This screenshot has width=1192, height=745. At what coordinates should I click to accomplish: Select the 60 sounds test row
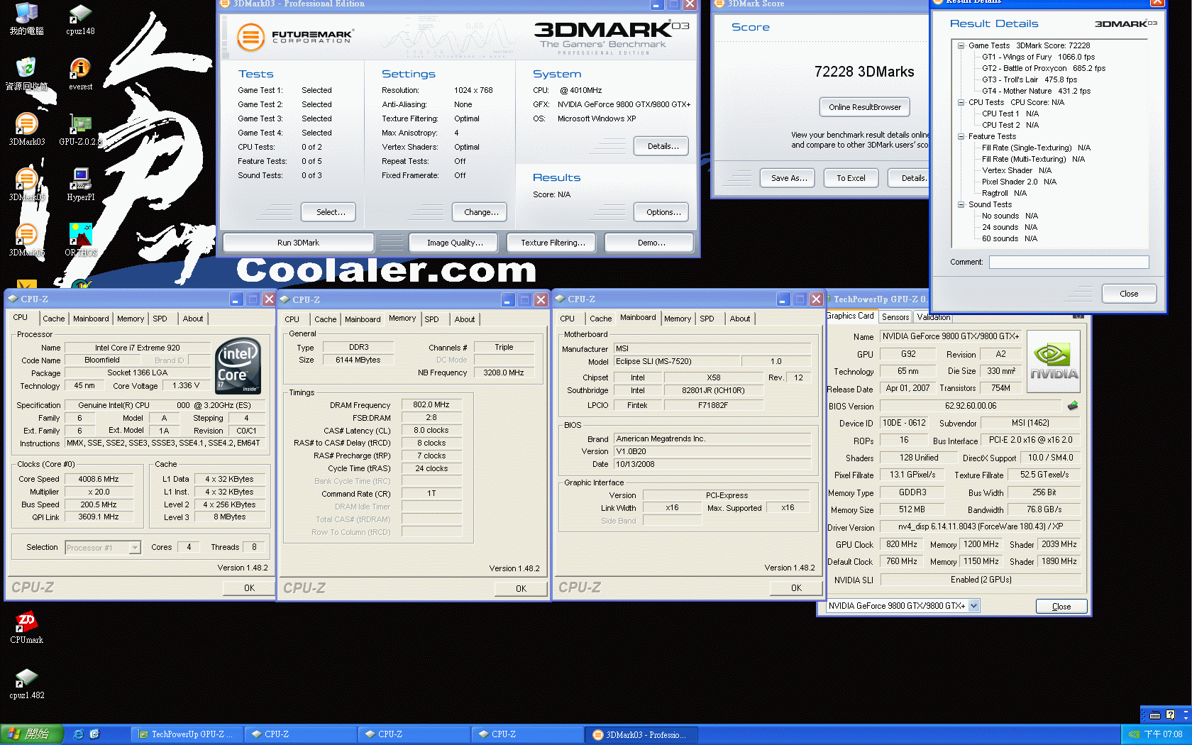point(1010,238)
